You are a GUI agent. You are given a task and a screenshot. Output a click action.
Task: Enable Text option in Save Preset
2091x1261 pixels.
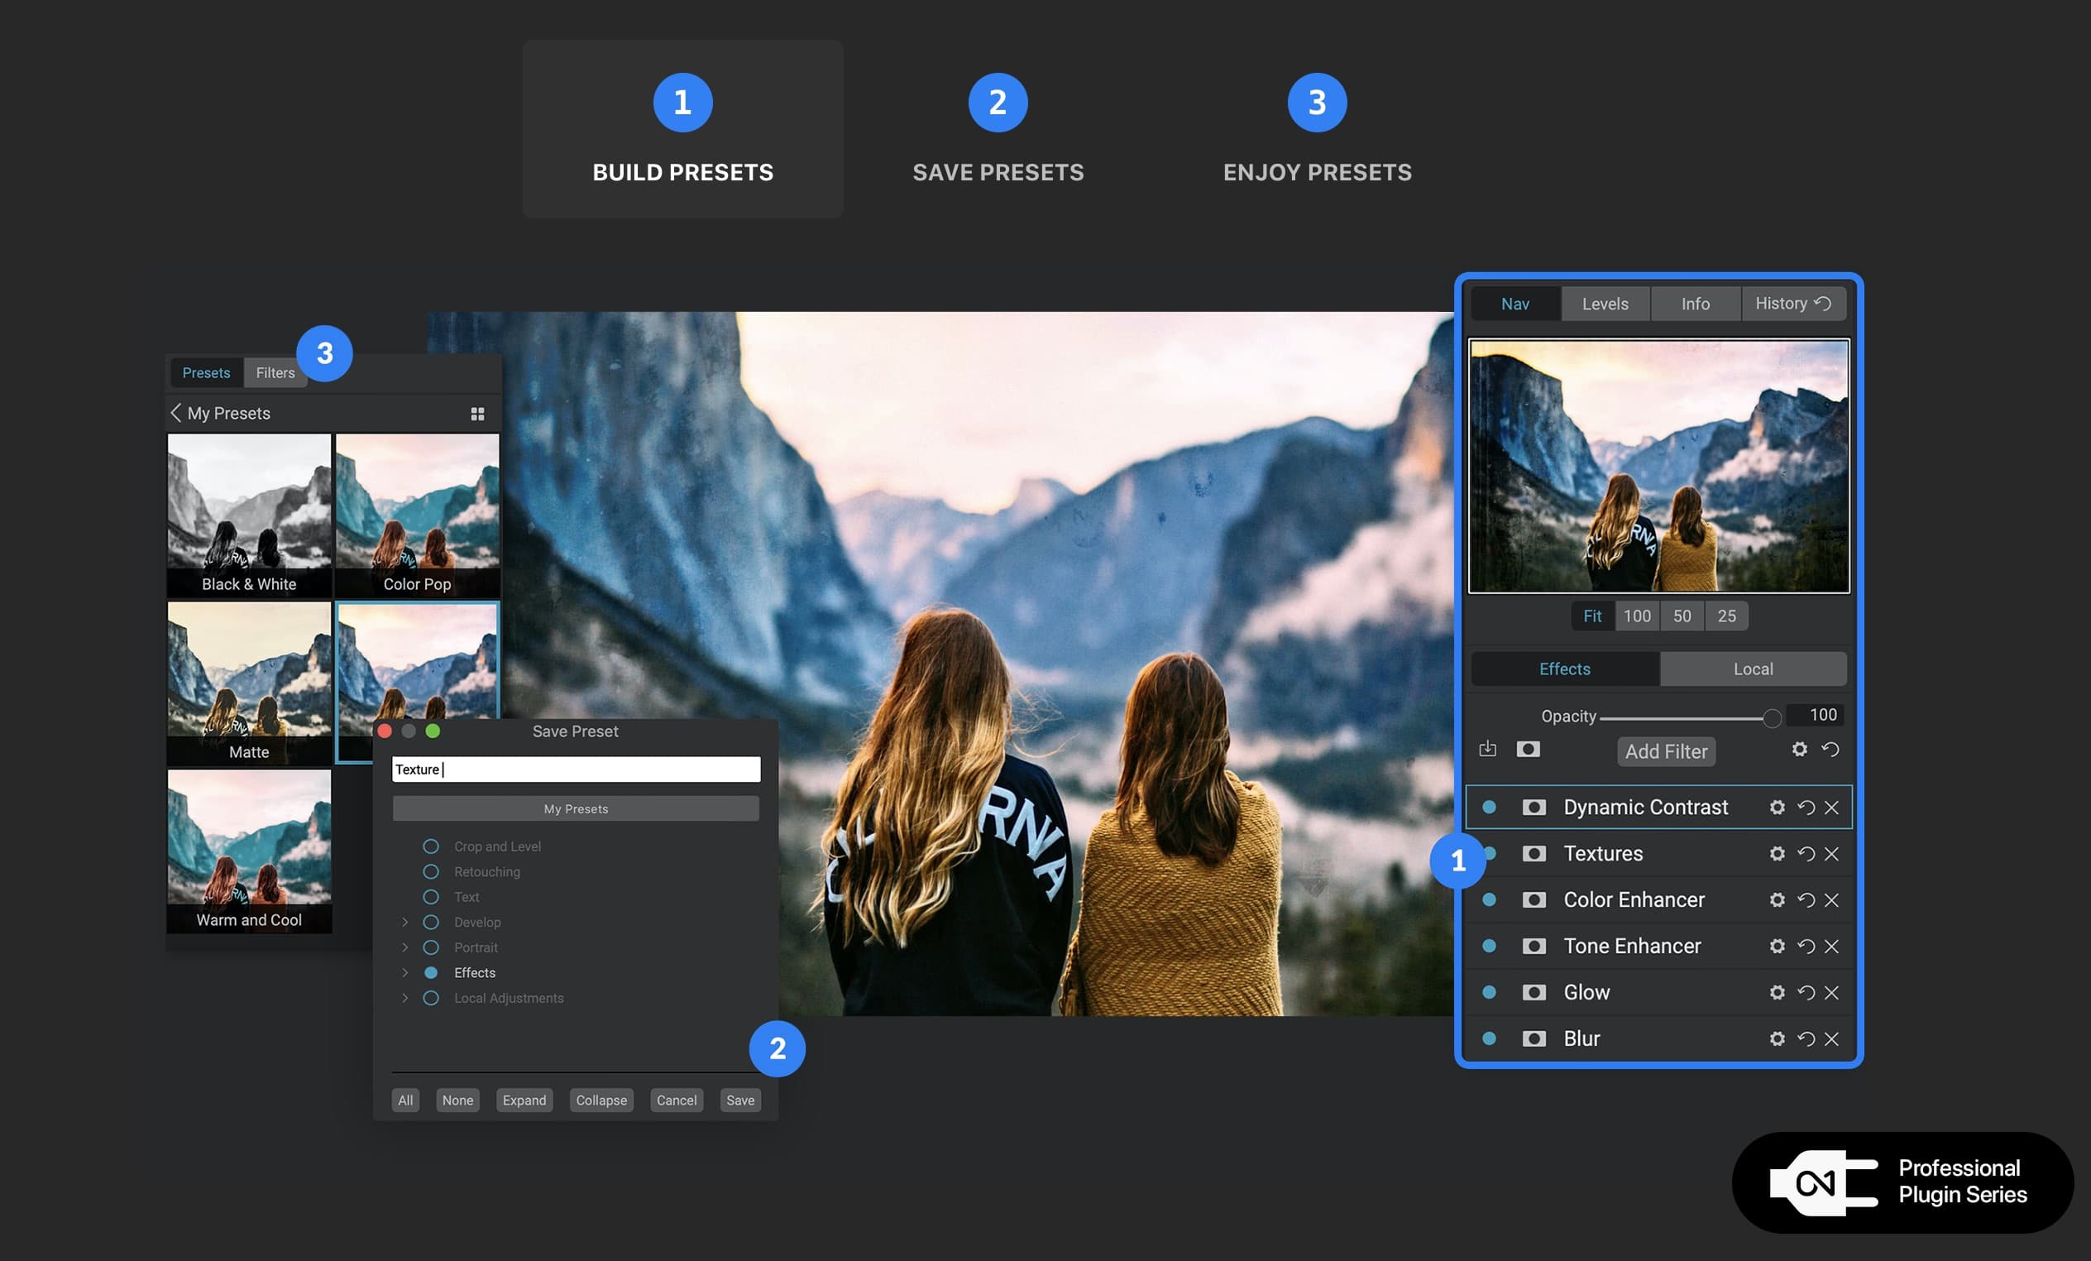tap(431, 897)
